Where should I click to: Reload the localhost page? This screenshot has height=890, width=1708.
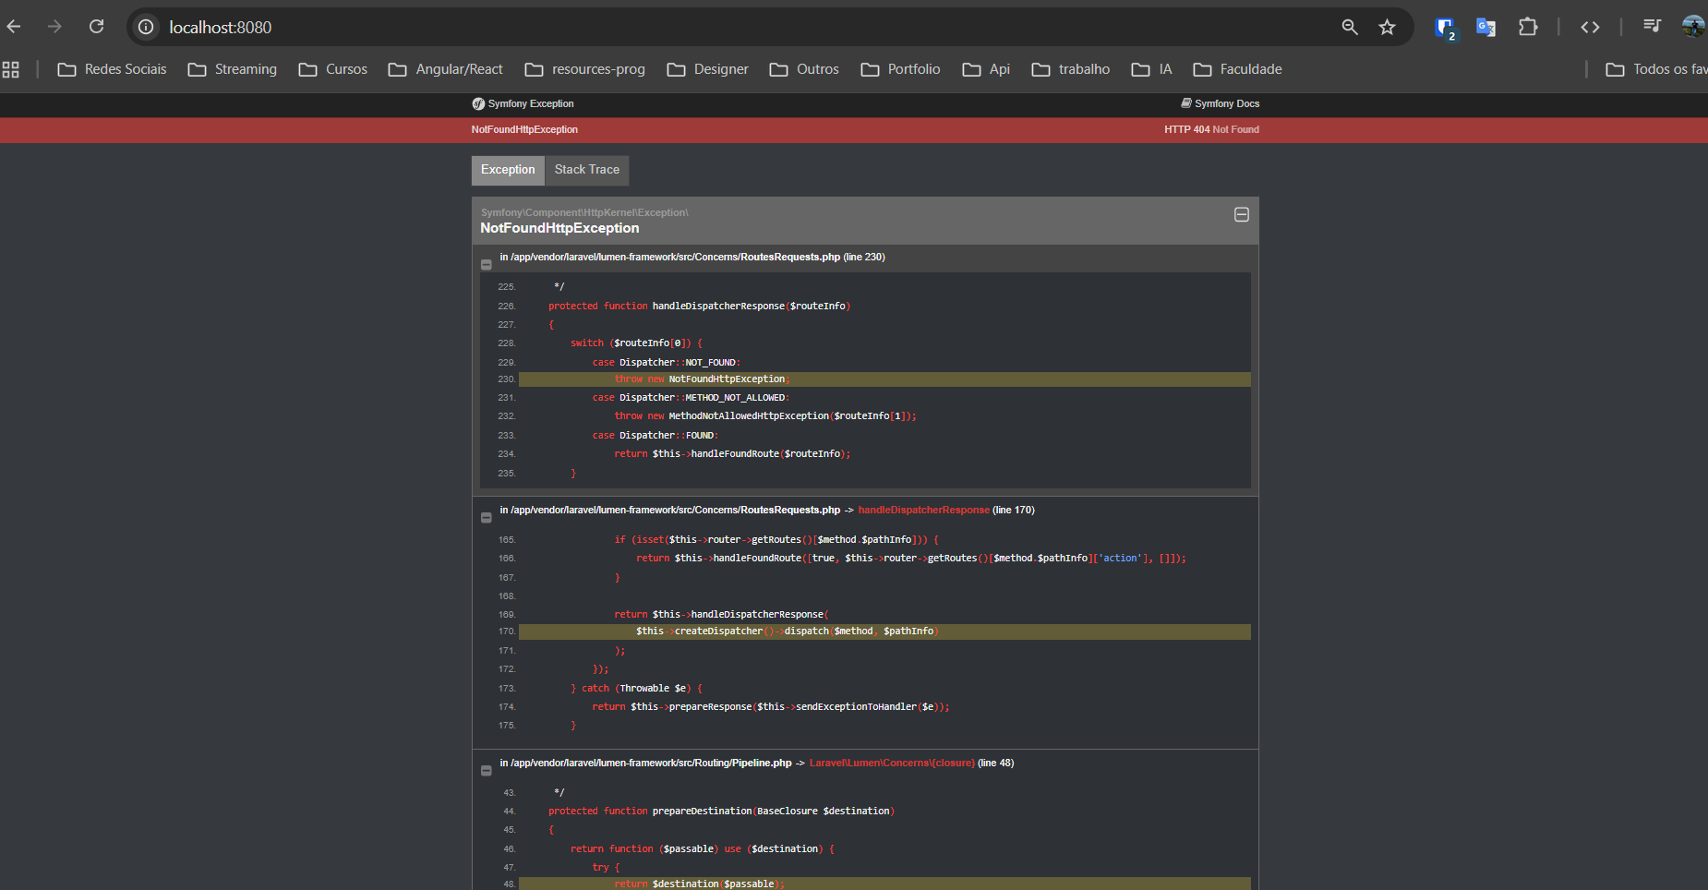point(96,27)
